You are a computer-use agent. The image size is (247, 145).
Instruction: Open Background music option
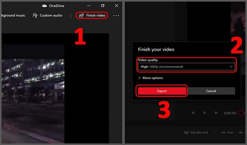tap(12, 15)
